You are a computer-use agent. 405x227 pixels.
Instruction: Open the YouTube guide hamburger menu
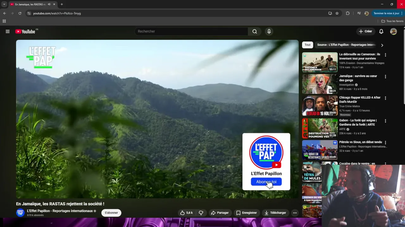(x=8, y=32)
